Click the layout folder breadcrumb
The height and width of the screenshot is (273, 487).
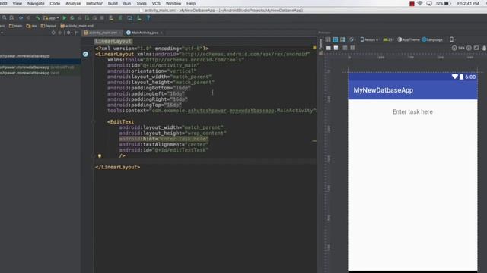click(49, 26)
